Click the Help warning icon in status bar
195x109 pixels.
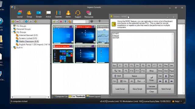[173, 101]
